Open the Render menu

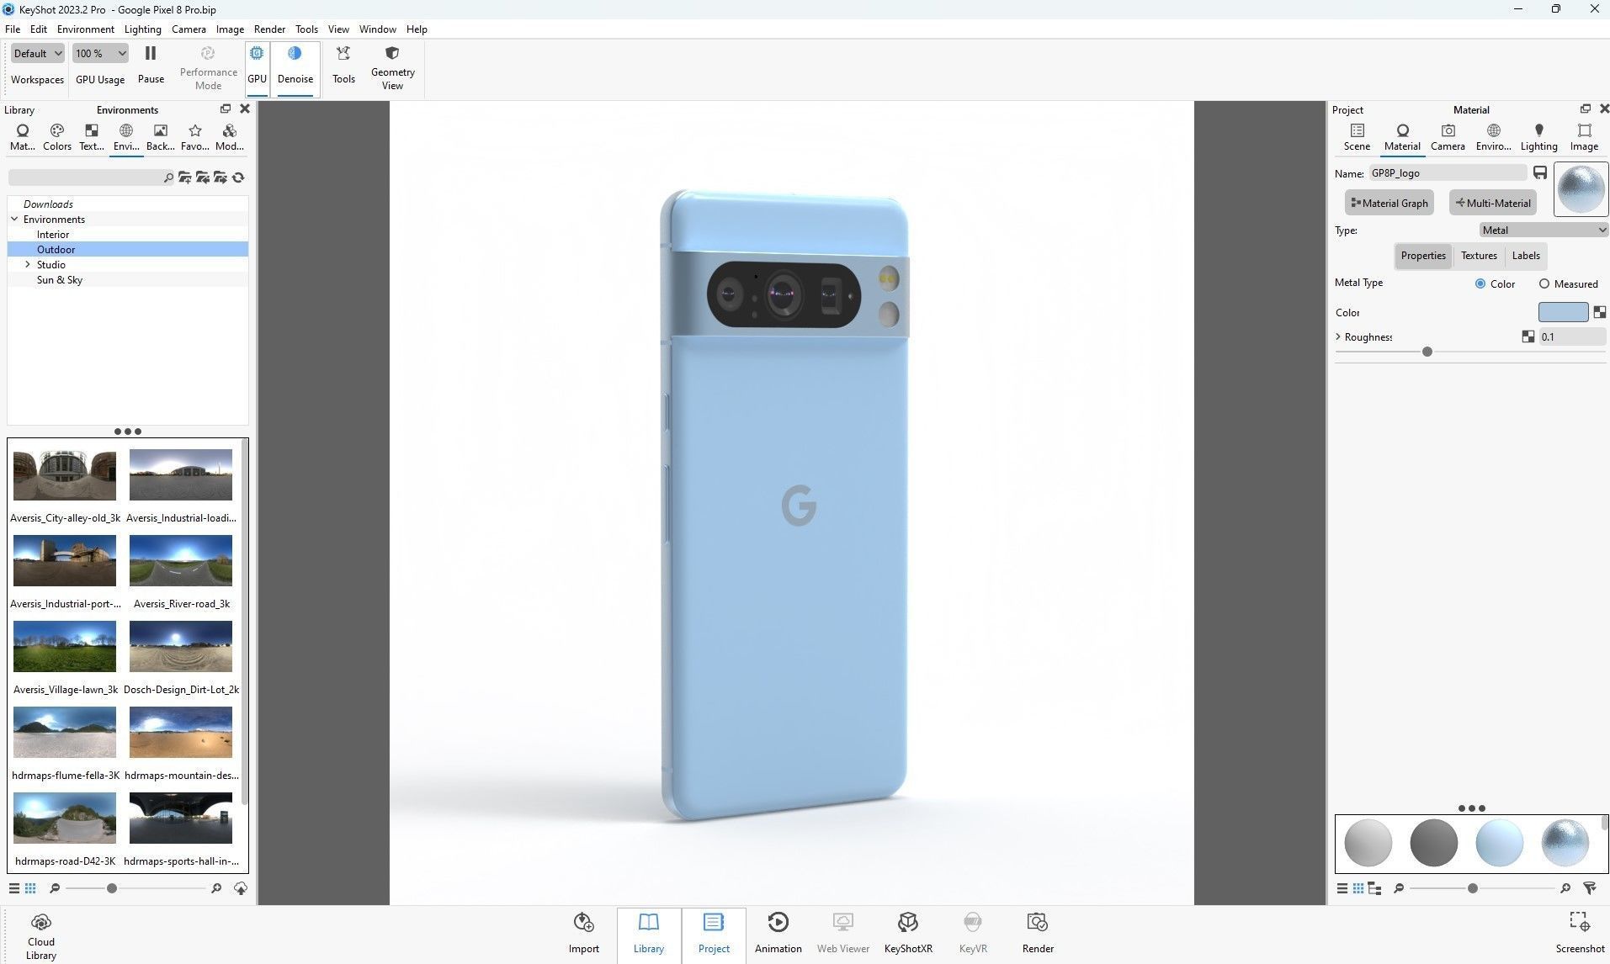(x=269, y=29)
